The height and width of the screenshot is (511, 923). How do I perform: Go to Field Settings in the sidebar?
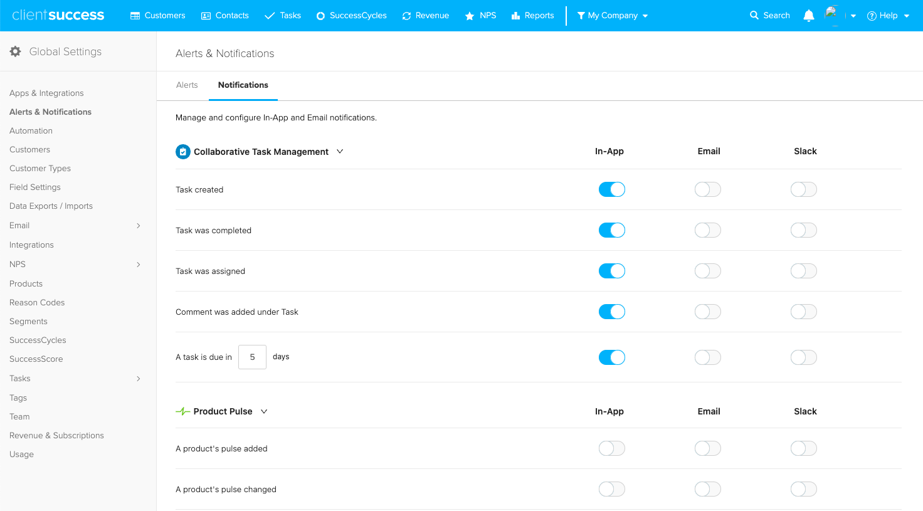(x=35, y=187)
